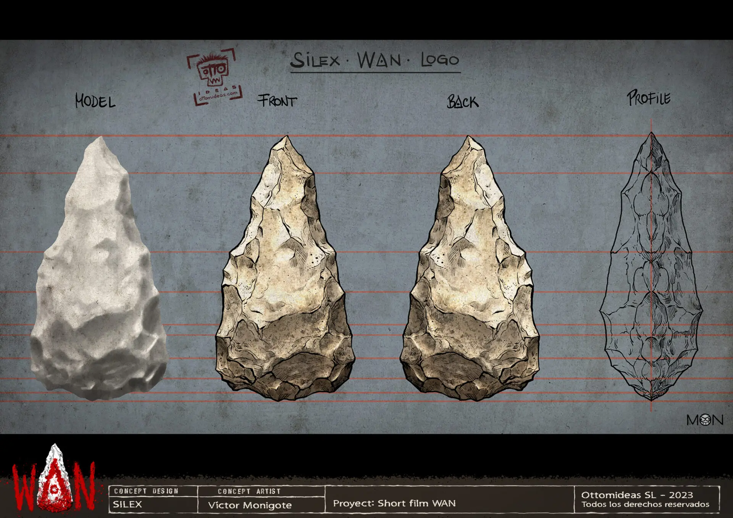Click the CONCEPT DESIGN header cell
The height and width of the screenshot is (518, 733).
click(146, 491)
